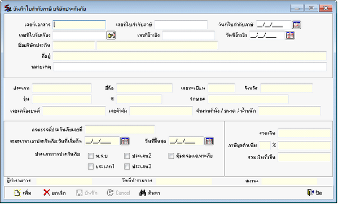338x204 pixels.
Task: Click the application icon in title bar
Action: tap(8, 8)
